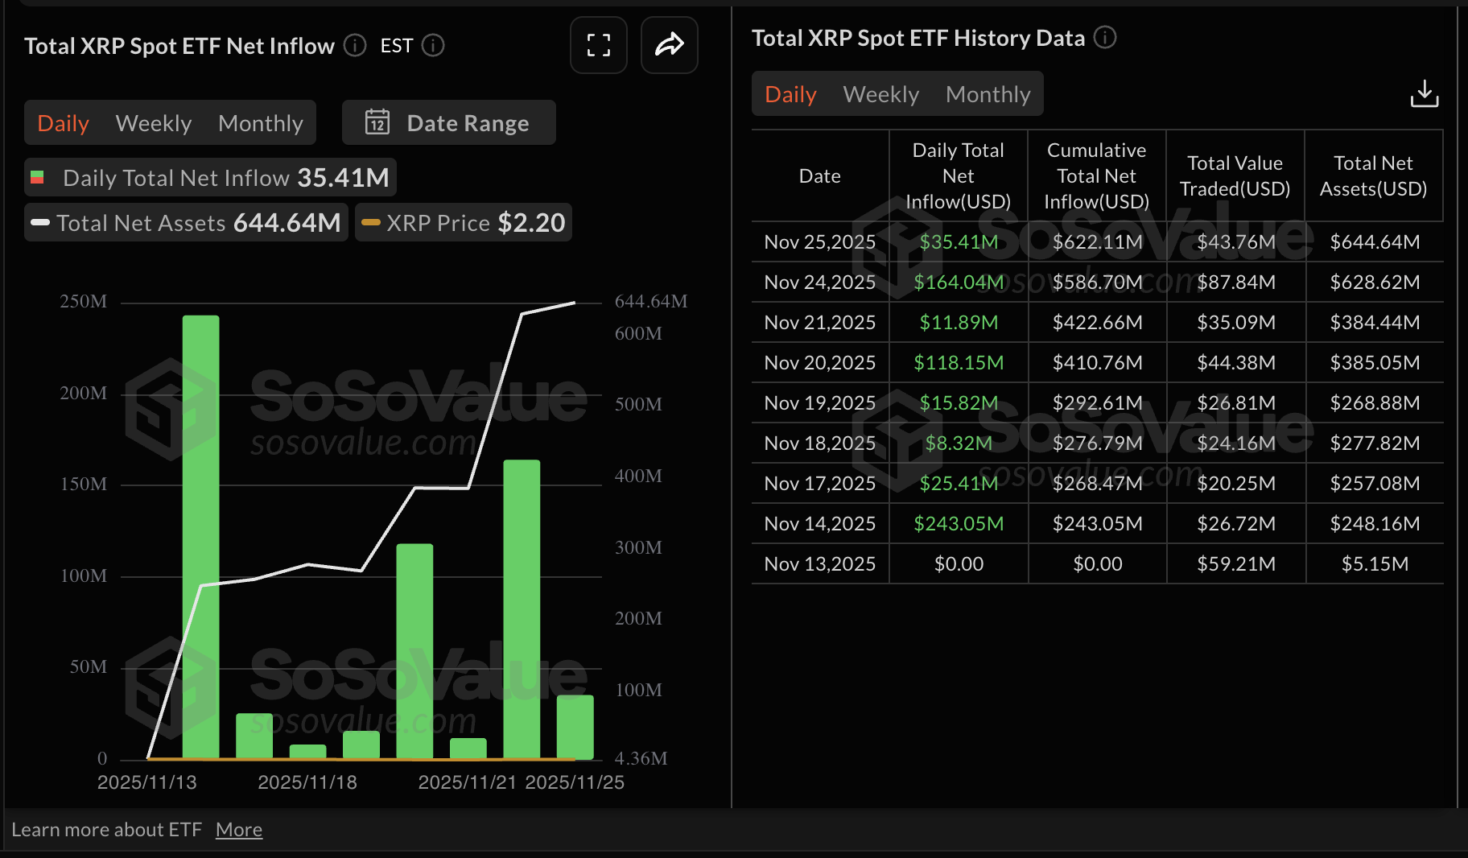Toggle the Total Net Assets legend
This screenshot has width=1468, height=858.
pyautogui.click(x=184, y=223)
